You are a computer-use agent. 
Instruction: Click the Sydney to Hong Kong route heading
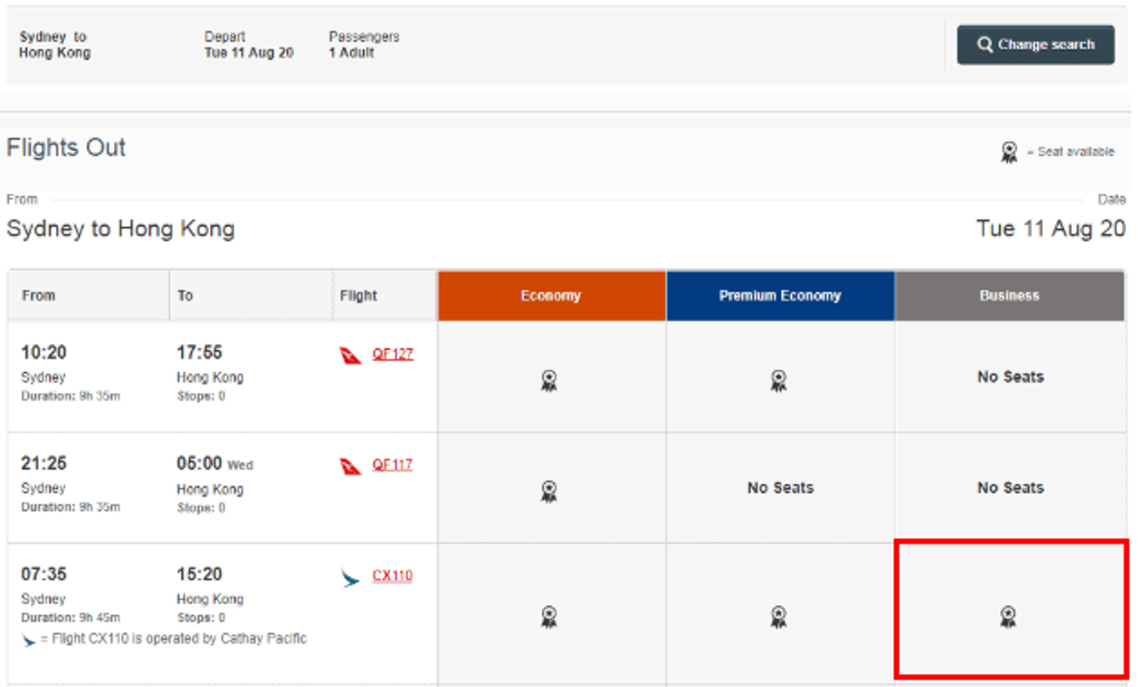(121, 229)
